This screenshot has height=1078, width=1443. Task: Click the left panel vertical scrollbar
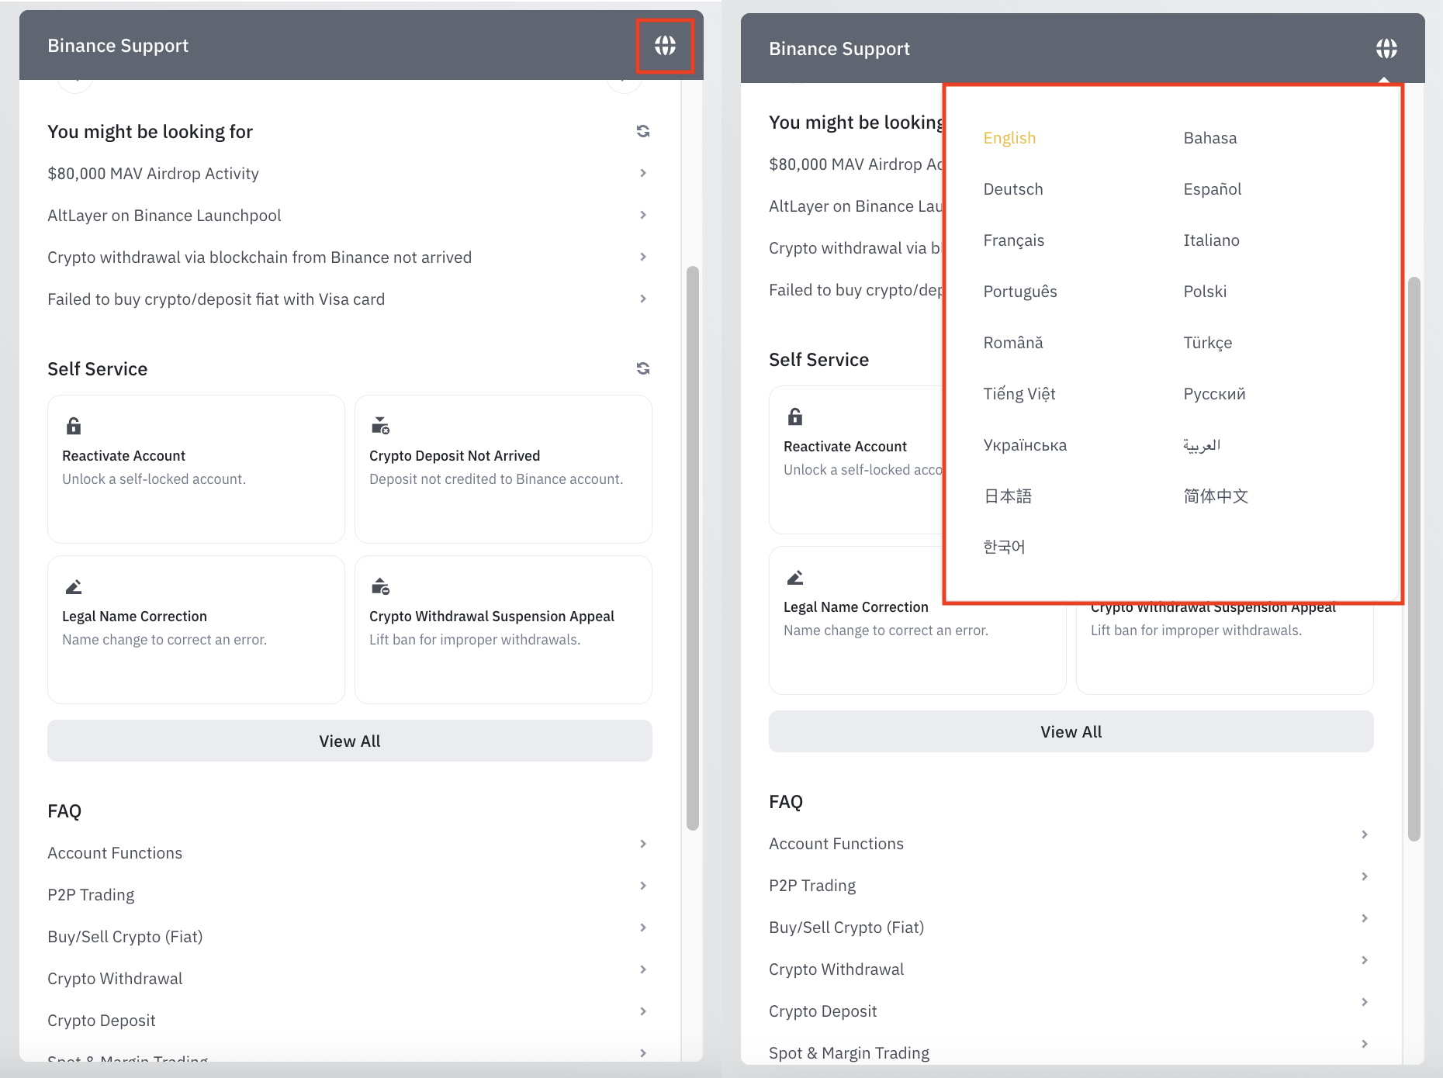tap(693, 548)
